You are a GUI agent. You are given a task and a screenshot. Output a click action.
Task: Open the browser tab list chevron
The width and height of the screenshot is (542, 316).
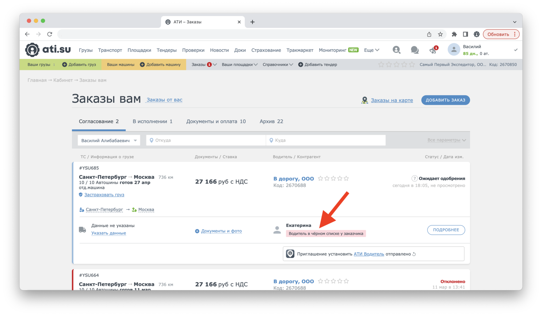click(515, 22)
